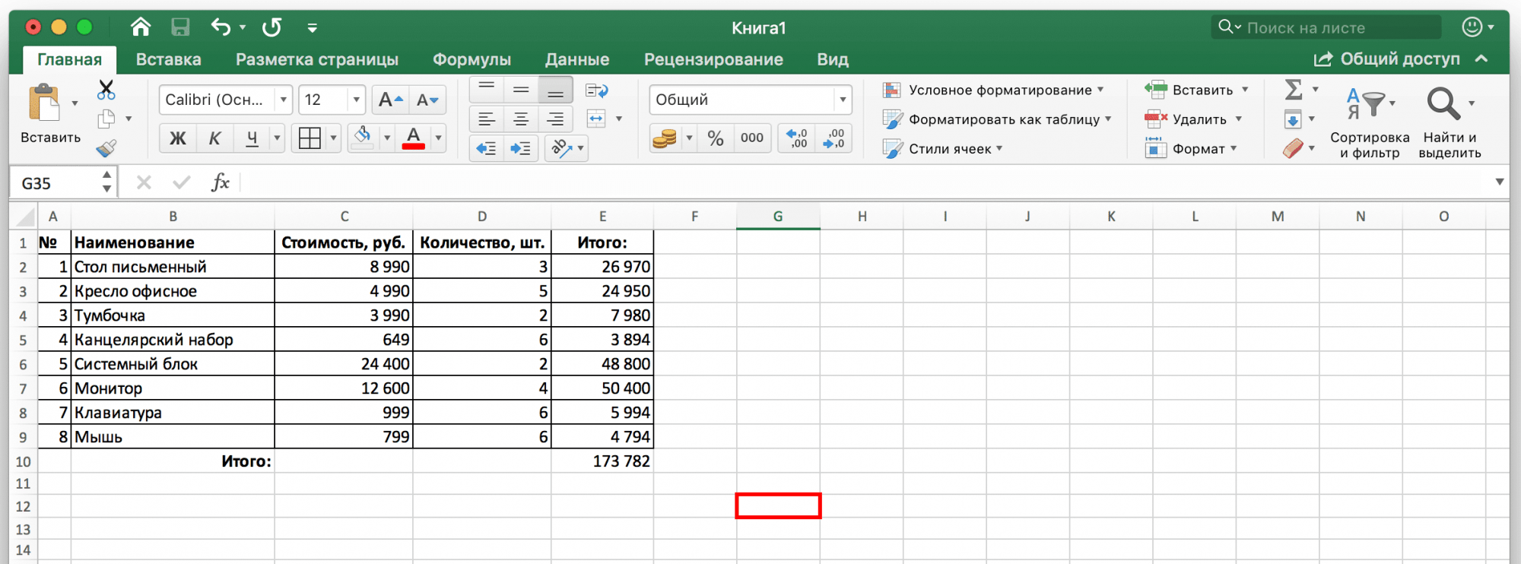Apply currency format with coins icon

665,138
